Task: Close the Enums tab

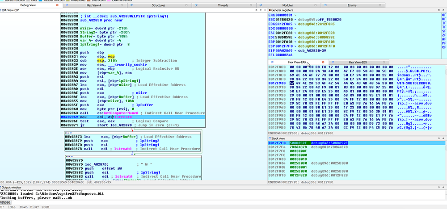Action: click(x=380, y=5)
